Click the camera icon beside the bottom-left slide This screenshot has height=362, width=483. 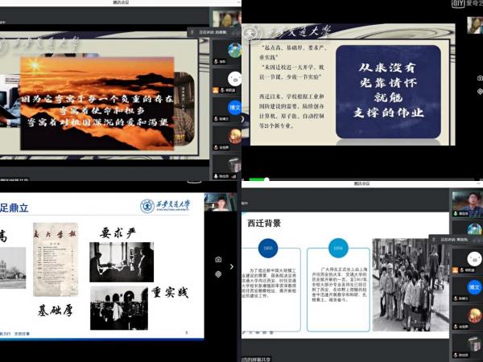coord(217,260)
